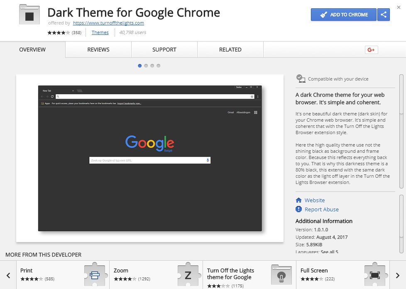406x289 pixels.
Task: Click the Compatible with your device text
Action: point(338,79)
